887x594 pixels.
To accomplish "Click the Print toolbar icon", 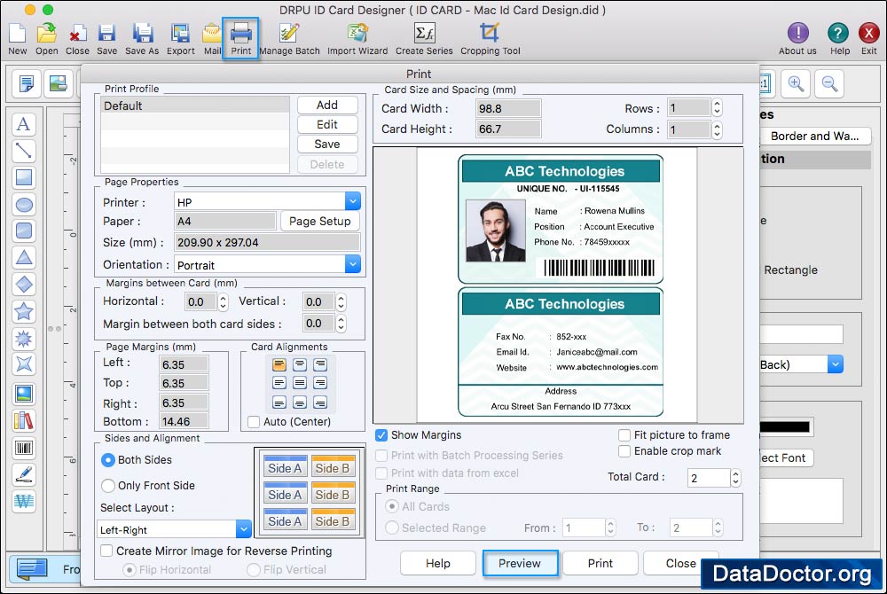I will pos(240,38).
